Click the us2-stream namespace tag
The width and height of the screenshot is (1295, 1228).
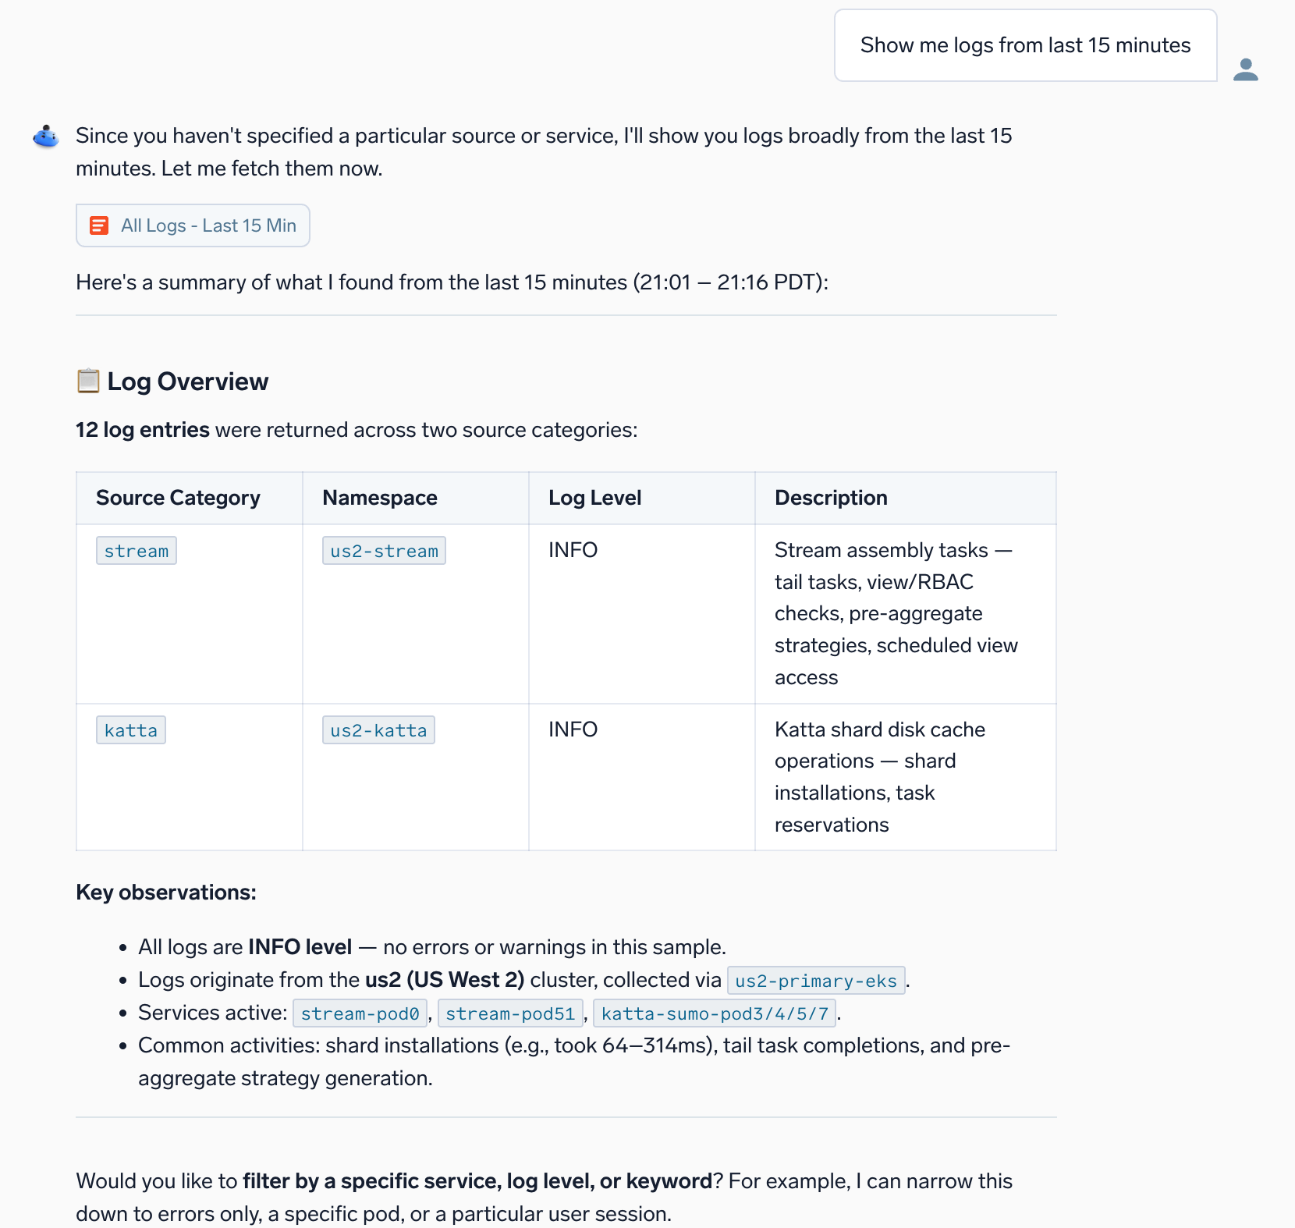pyautogui.click(x=384, y=551)
